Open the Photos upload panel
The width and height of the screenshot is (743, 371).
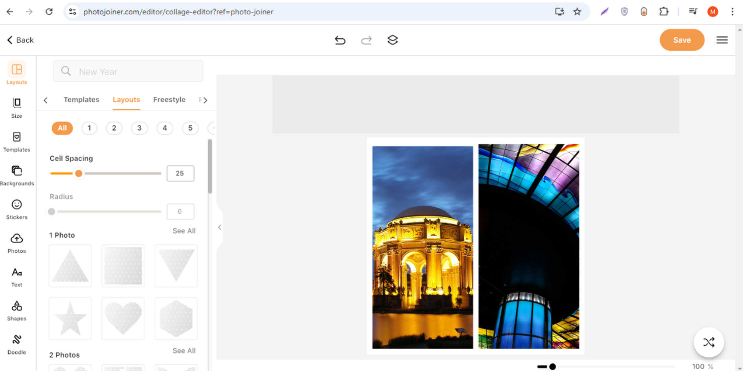(x=16, y=242)
